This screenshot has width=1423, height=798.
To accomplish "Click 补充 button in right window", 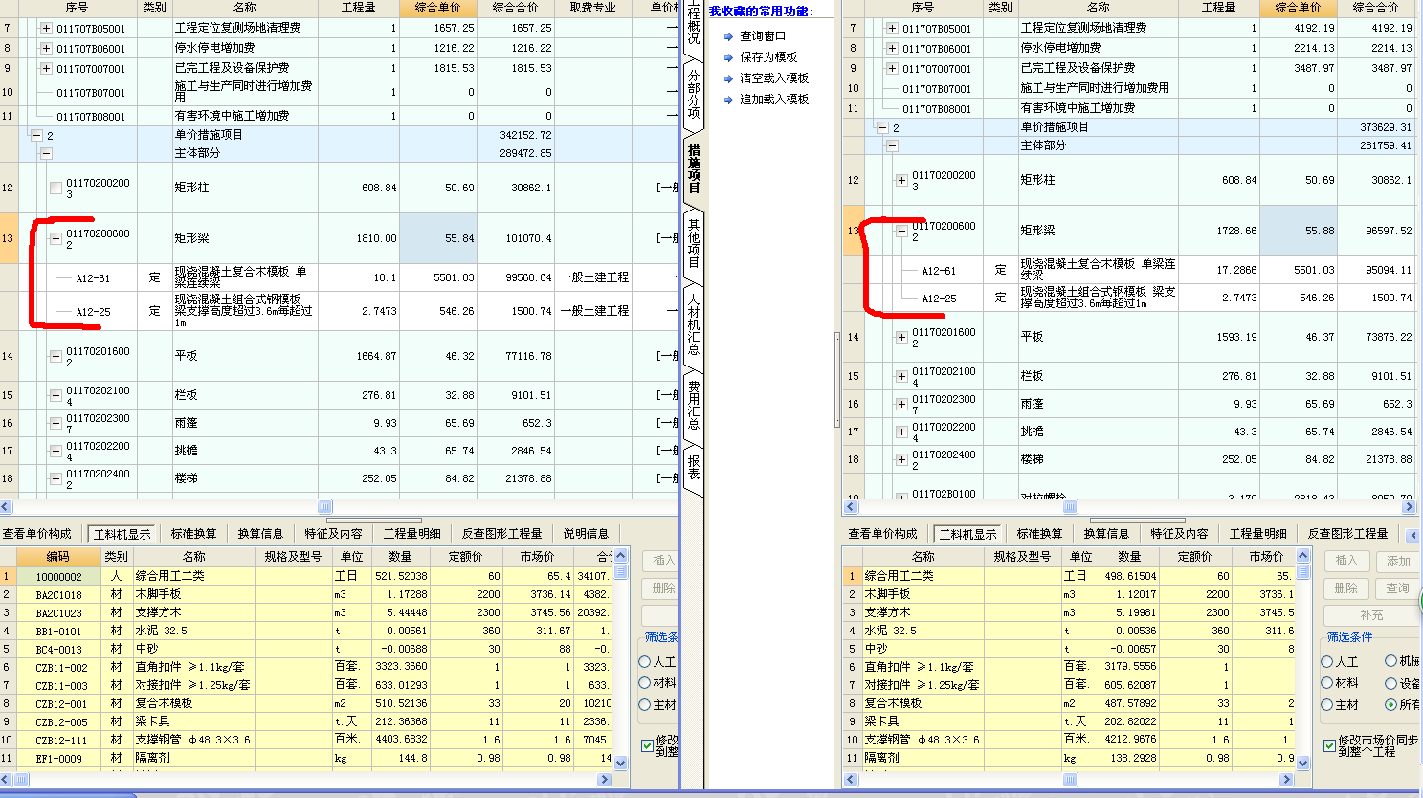I will click(x=1371, y=615).
